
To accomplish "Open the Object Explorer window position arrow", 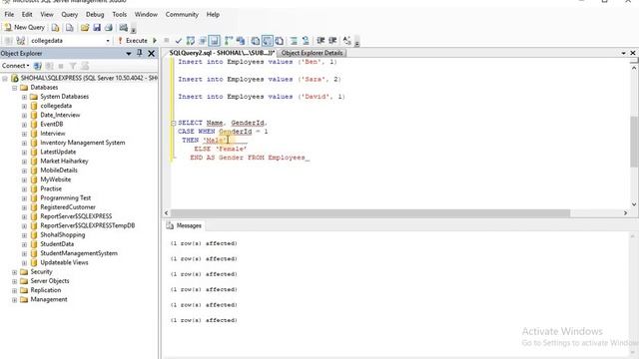I will click(129, 53).
